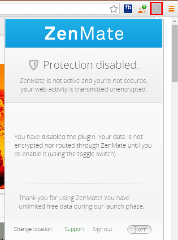Click the unlimited free data notice
The height and width of the screenshot is (240, 178).
click(x=82, y=202)
